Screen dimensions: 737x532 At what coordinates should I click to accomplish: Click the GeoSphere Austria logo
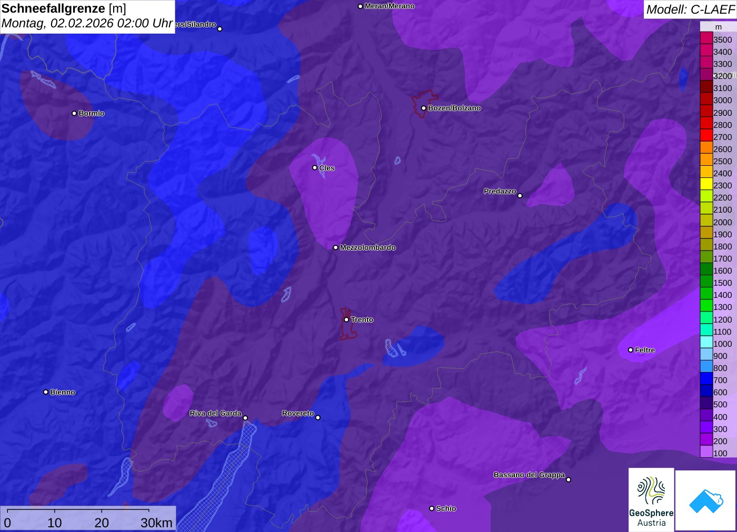pos(651,500)
